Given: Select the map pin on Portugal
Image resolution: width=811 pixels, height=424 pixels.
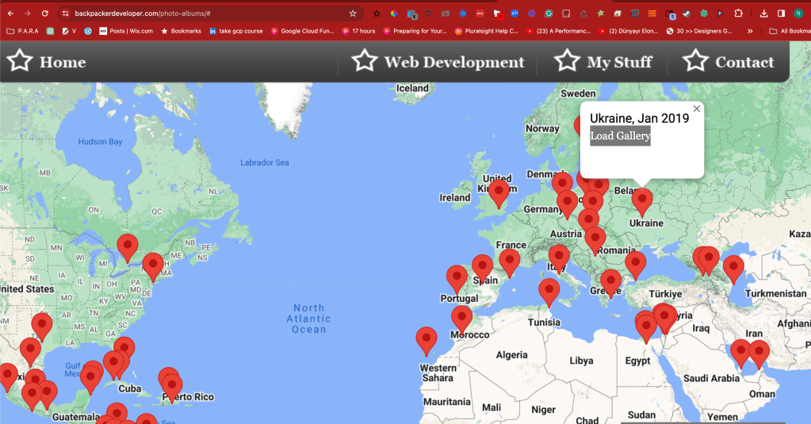Looking at the screenshot, I should pyautogui.click(x=457, y=280).
